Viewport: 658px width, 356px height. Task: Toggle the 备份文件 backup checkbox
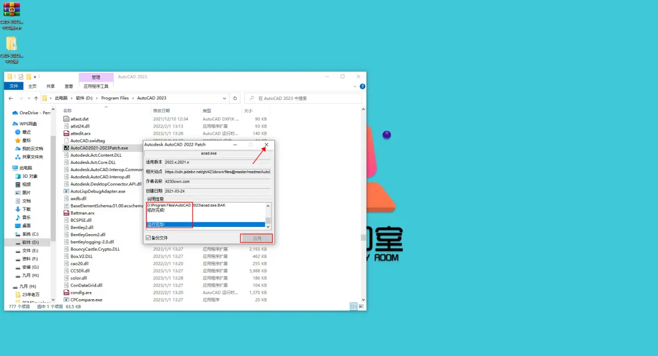[148, 238]
